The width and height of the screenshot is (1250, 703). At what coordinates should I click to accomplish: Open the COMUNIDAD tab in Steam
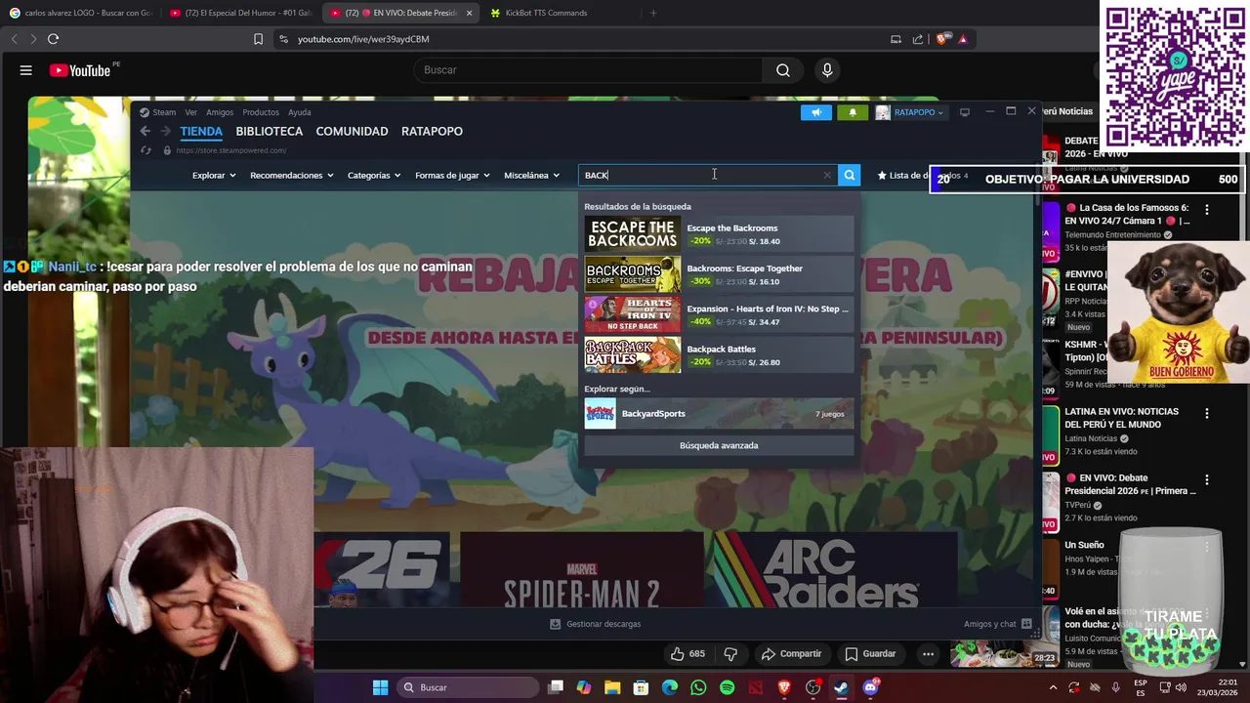pyautogui.click(x=352, y=131)
